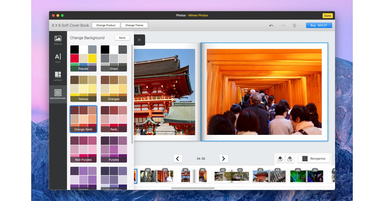Open the Layout panel in the sidebar
The image size is (384, 201).
coord(58,75)
